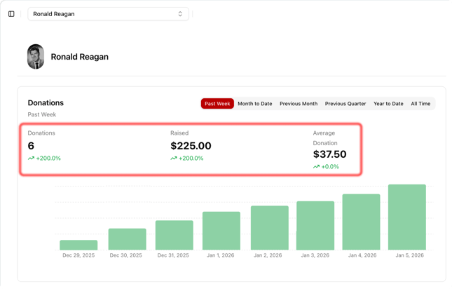The height and width of the screenshot is (289, 452).
Task: Switch to Year to Date
Action: 388,104
